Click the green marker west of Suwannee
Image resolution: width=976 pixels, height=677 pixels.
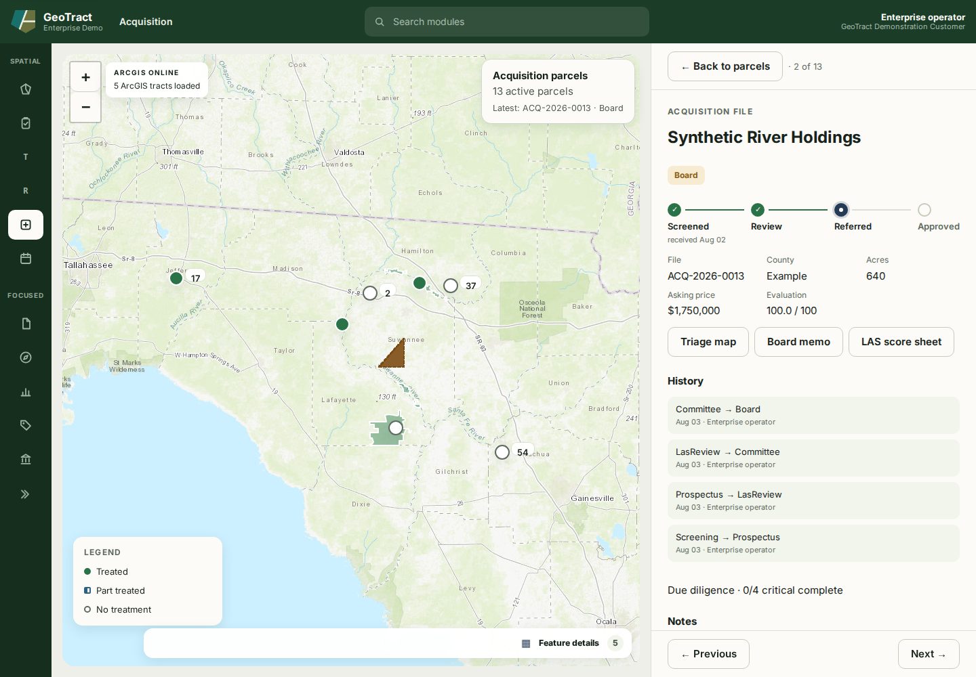click(342, 324)
